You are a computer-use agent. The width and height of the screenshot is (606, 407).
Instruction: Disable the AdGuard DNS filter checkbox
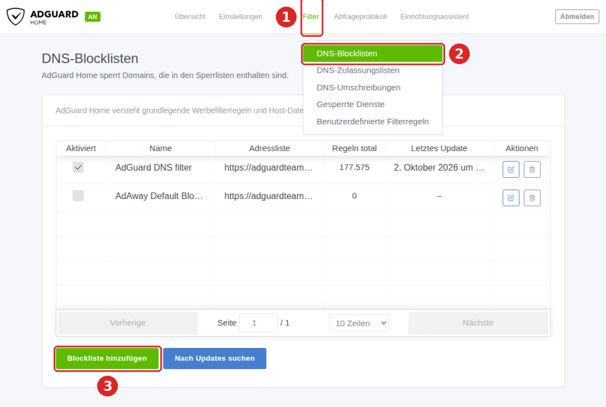(78, 167)
